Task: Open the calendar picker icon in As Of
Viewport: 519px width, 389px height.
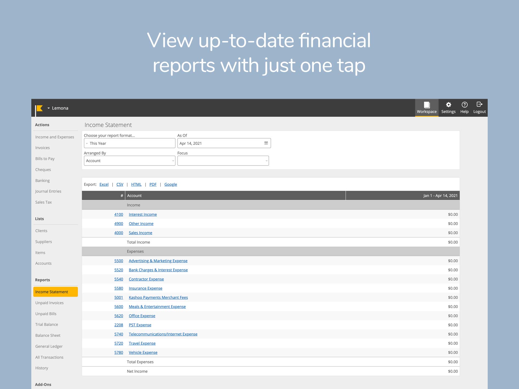Action: (x=266, y=143)
